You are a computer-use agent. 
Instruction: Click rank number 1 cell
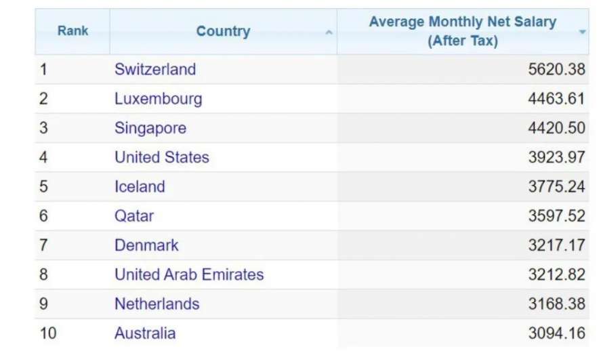pos(44,69)
